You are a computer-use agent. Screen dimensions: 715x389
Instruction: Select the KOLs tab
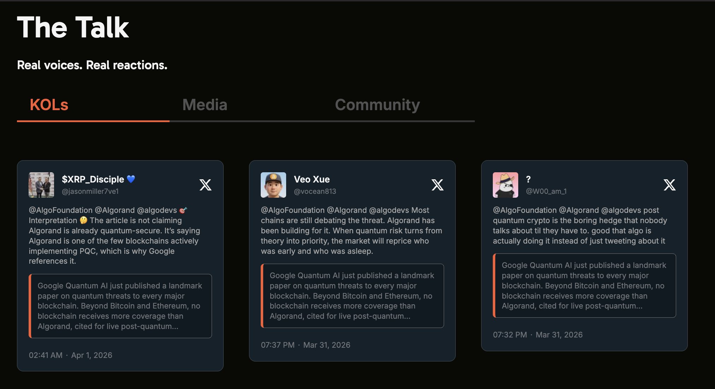click(x=49, y=105)
